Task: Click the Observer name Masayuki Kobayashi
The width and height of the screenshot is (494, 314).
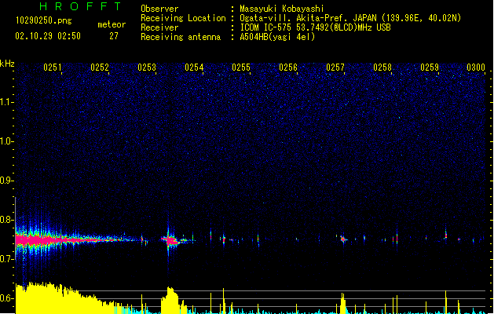Action: 282,9
